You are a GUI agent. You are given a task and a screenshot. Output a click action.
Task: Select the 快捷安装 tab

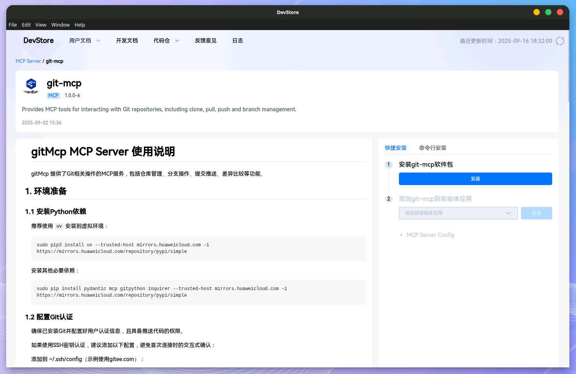(x=395, y=148)
